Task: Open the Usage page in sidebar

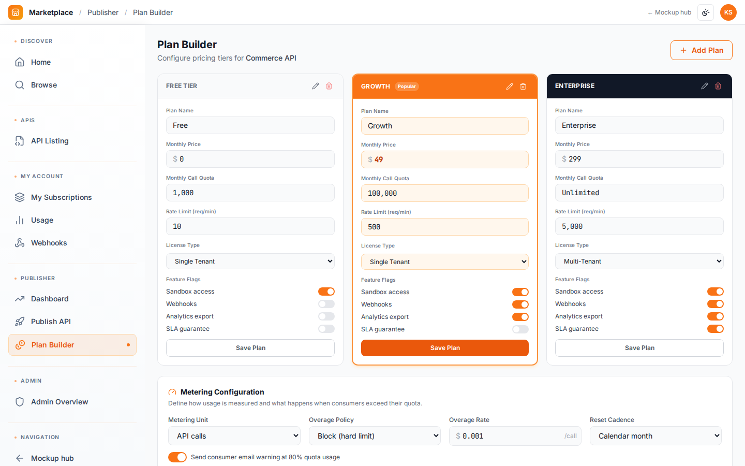Action: (72, 220)
